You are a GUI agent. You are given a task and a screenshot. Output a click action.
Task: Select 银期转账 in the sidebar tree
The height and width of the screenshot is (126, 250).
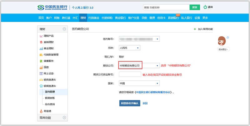pos(50,98)
